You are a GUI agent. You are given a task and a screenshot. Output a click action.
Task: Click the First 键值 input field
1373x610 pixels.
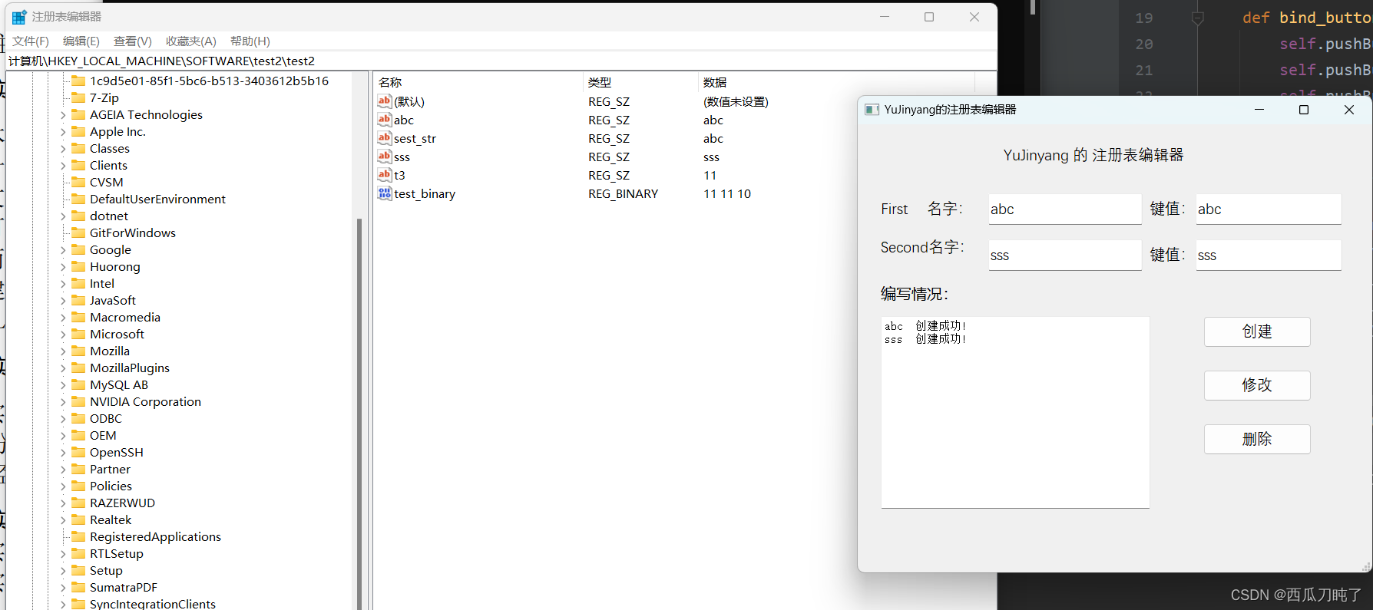coord(1269,209)
